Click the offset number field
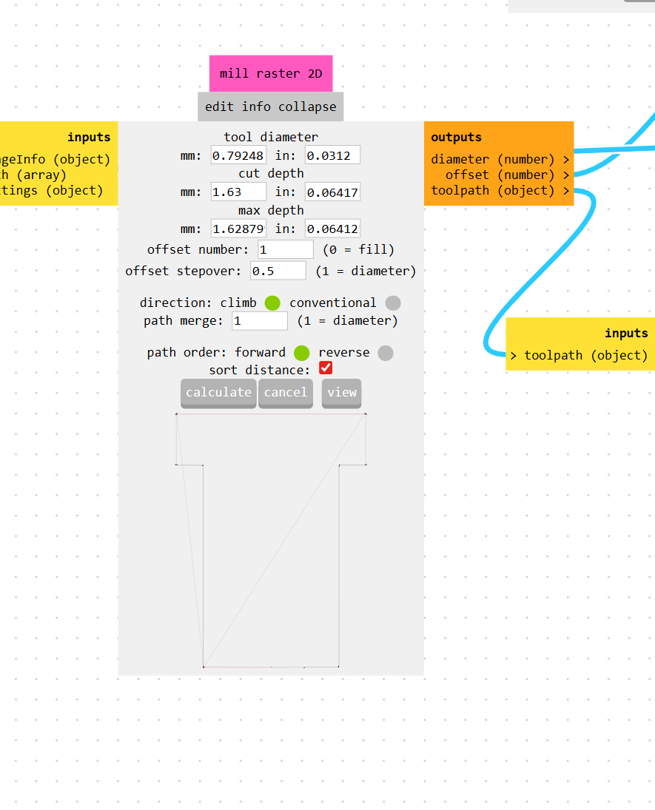 [286, 249]
